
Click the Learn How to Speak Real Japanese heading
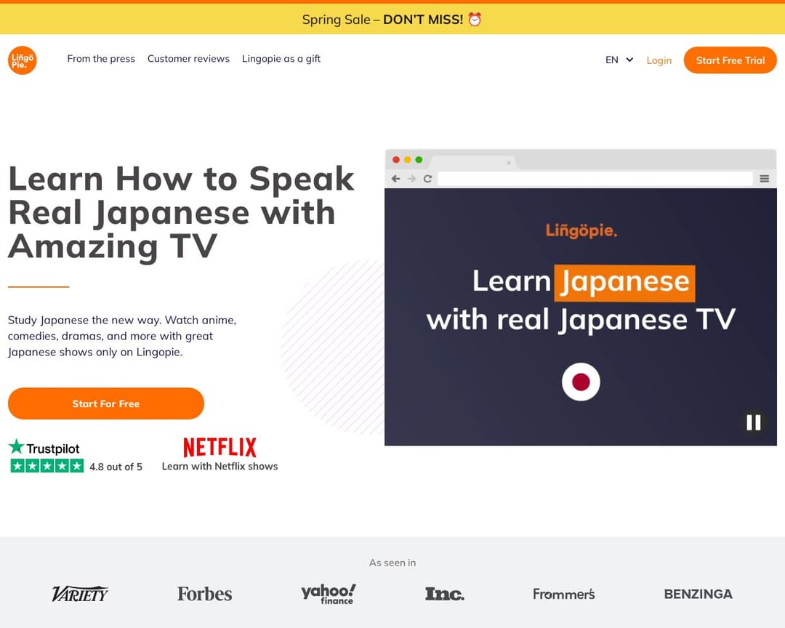pos(181,212)
